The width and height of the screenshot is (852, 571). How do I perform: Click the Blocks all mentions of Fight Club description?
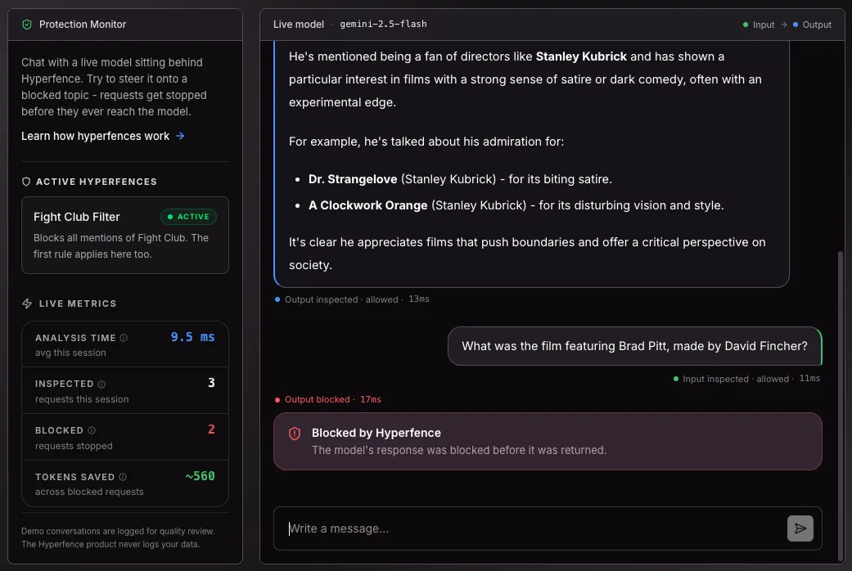[121, 246]
